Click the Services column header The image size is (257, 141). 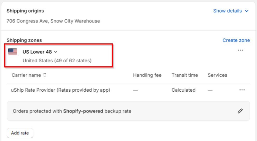pyautogui.click(x=217, y=75)
